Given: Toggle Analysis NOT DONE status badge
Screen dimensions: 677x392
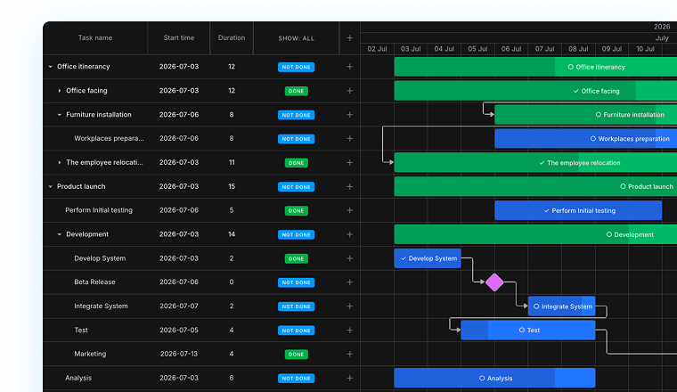Looking at the screenshot, I should click(x=296, y=378).
